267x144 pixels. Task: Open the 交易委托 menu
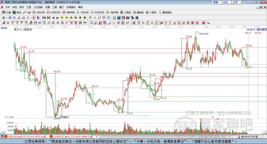[x=71, y=7]
